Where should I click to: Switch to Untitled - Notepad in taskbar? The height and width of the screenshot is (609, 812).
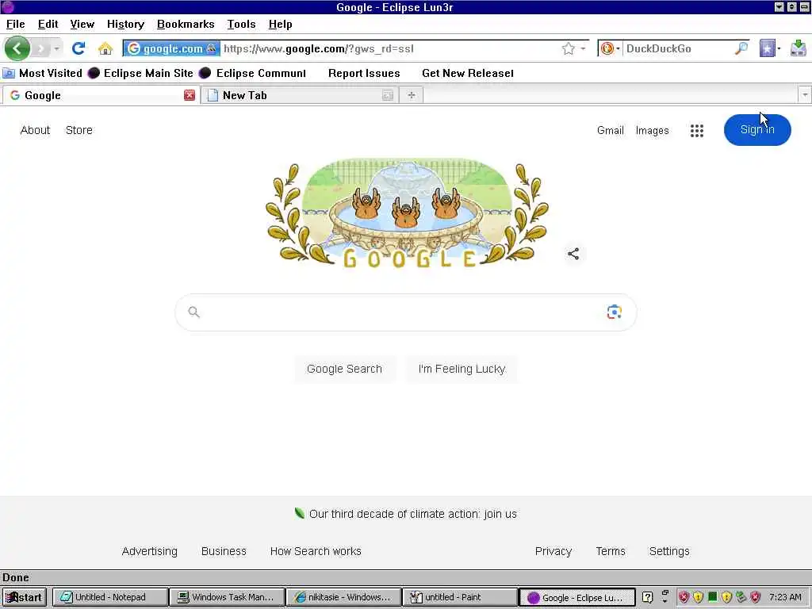[109, 597]
